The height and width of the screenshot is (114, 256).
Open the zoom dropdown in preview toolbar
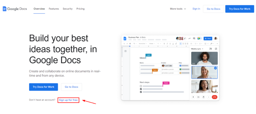135,44
